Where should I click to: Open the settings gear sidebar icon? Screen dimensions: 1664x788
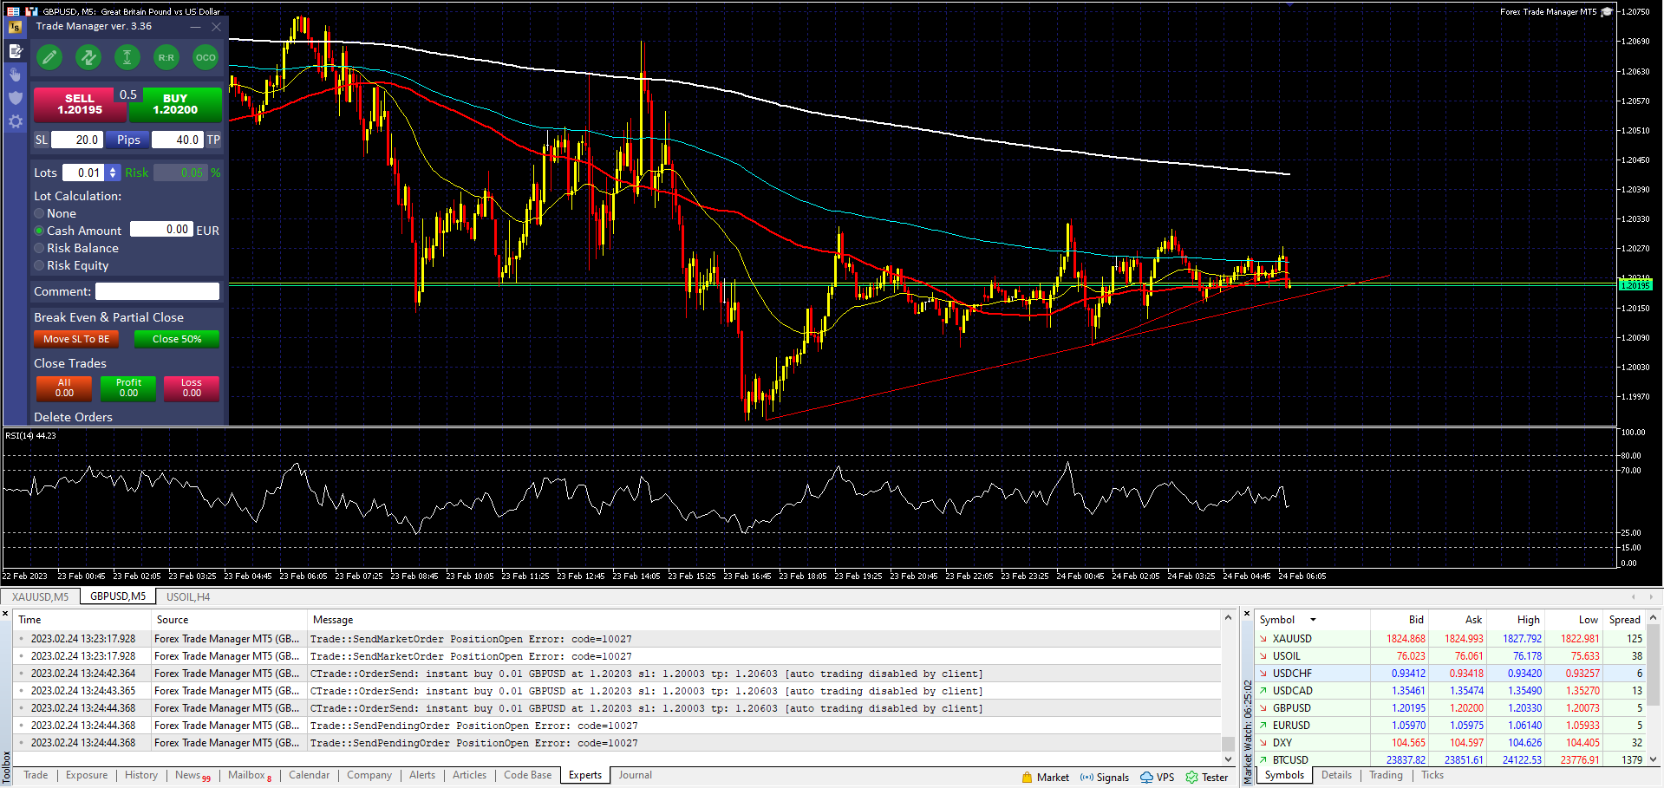click(16, 122)
